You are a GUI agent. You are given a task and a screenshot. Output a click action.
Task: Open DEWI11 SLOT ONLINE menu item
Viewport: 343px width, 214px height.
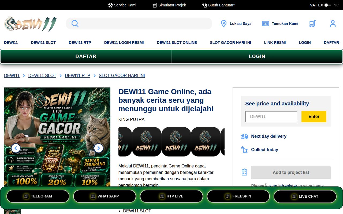[177, 43]
